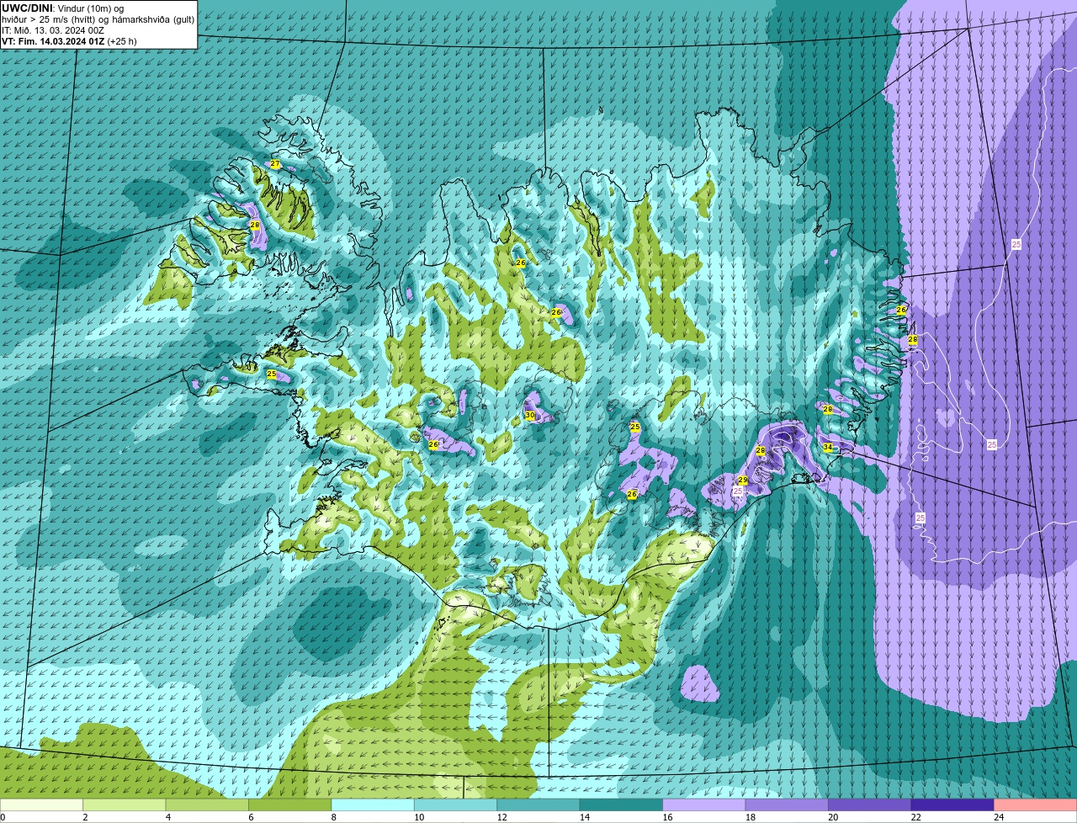Screen dimensions: 1077x823
Task: Click the 22–24 m/s dark indigo legend swatch
Action: click(x=952, y=804)
